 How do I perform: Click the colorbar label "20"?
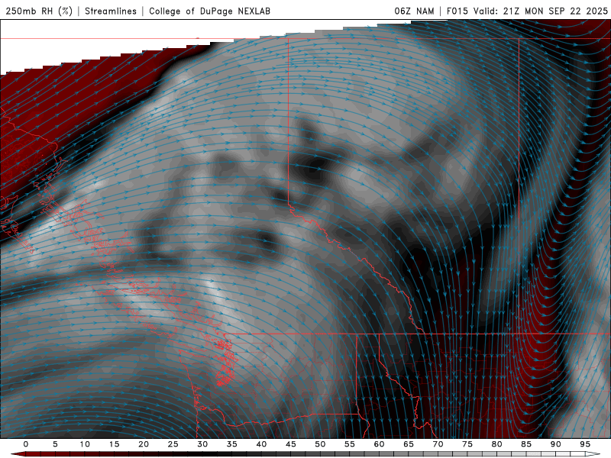point(144,444)
